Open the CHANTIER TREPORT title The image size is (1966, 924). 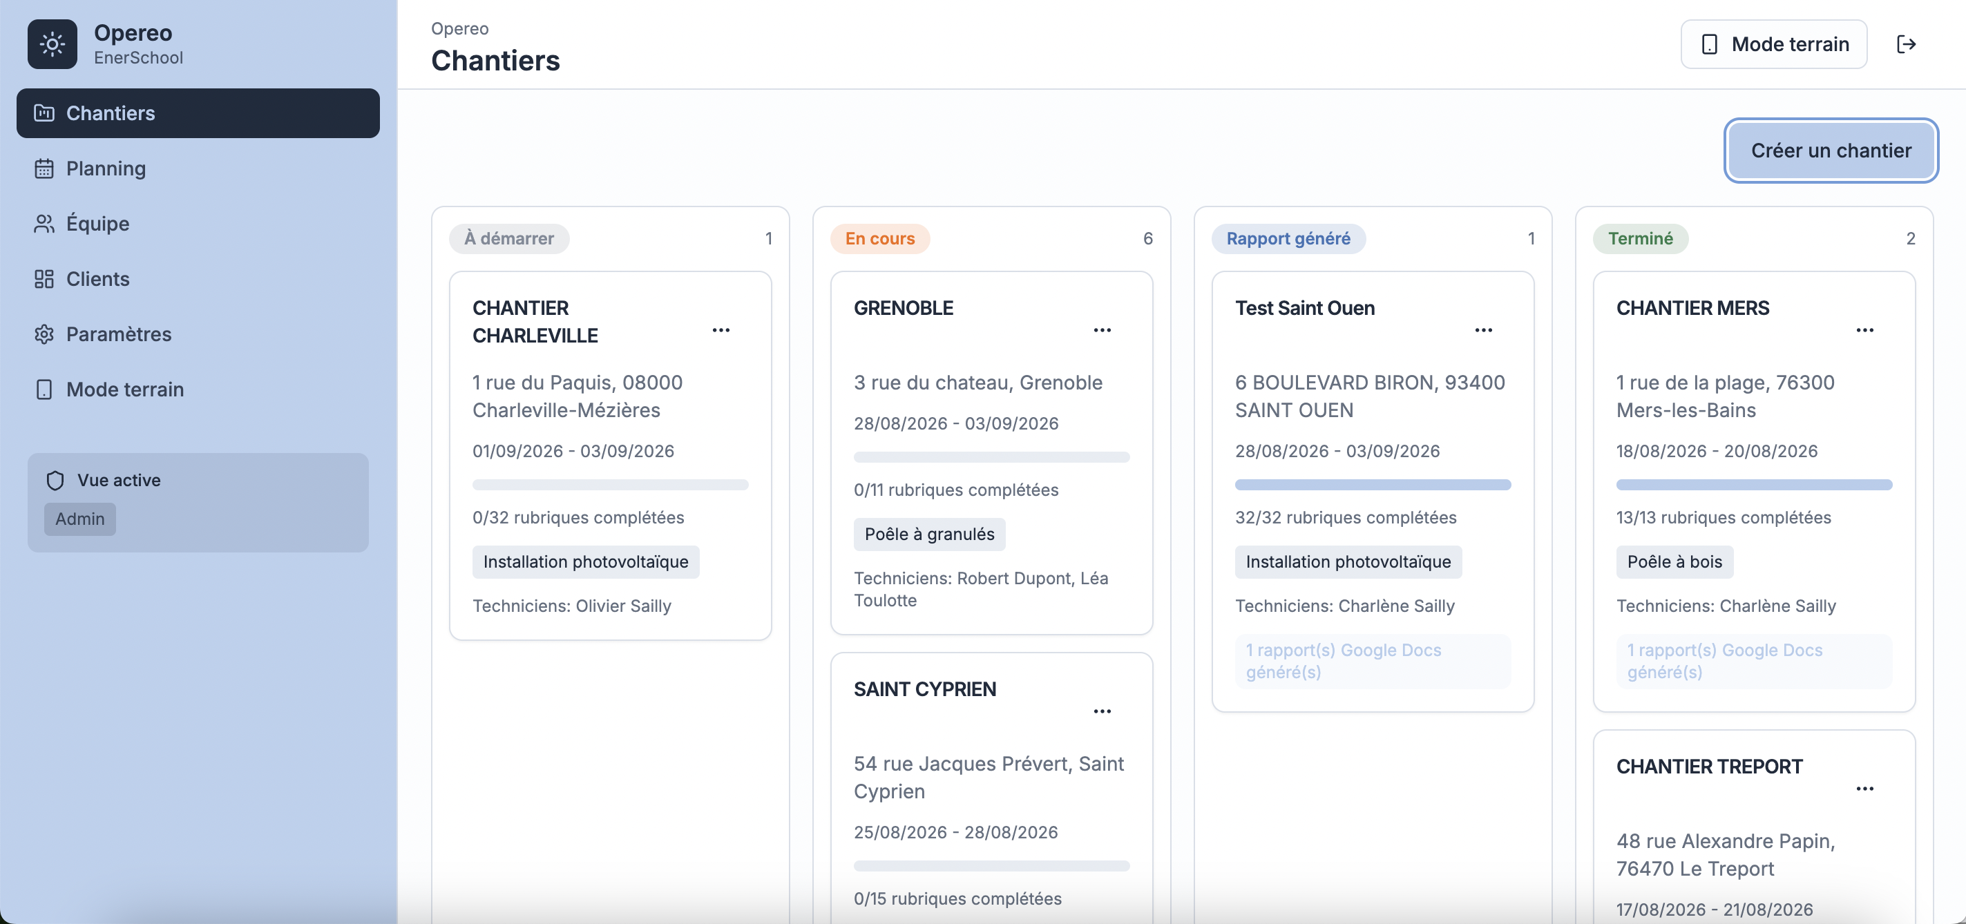1709,767
